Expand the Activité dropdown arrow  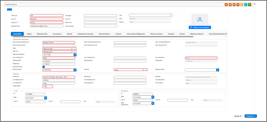(x=146, y=70)
